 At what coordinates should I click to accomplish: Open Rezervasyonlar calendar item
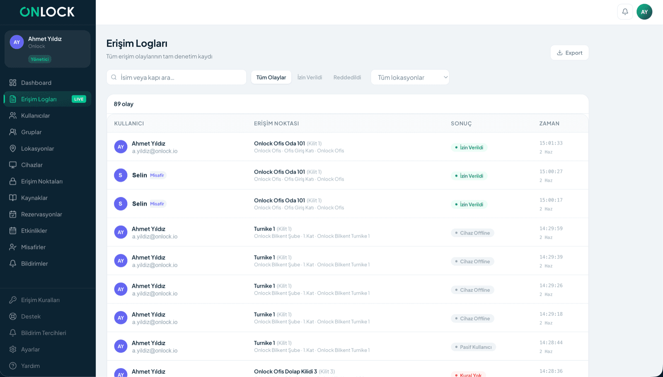coord(47,214)
